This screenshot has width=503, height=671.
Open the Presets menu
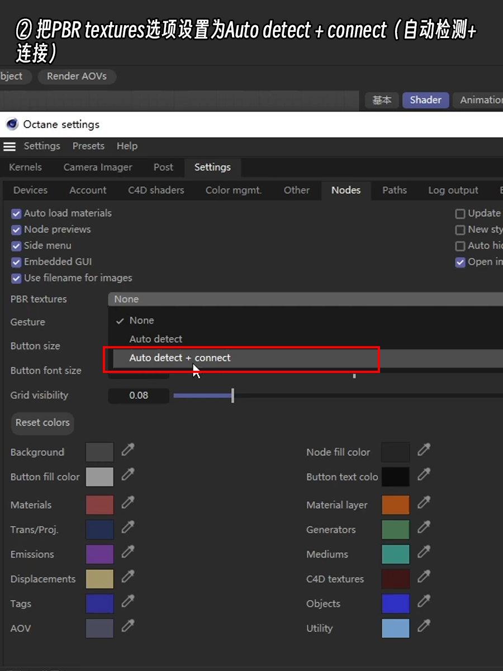88,146
